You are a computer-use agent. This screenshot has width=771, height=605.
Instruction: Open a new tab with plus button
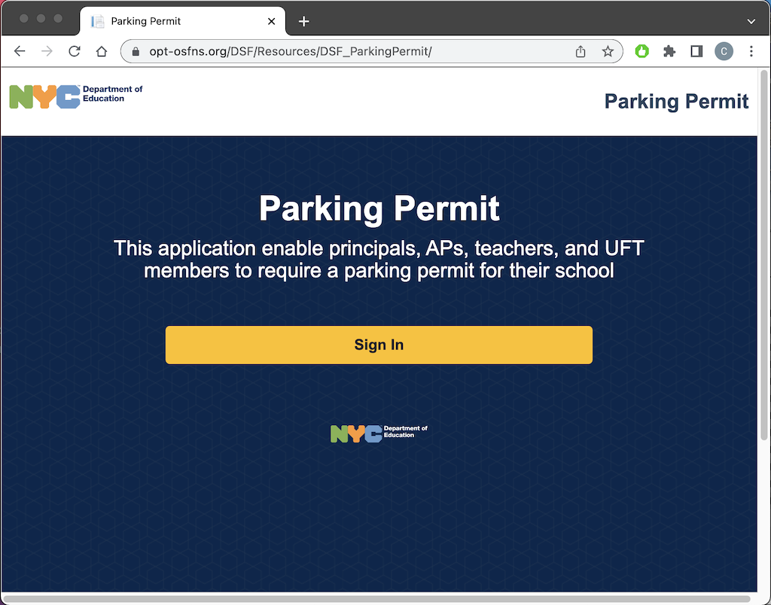303,21
